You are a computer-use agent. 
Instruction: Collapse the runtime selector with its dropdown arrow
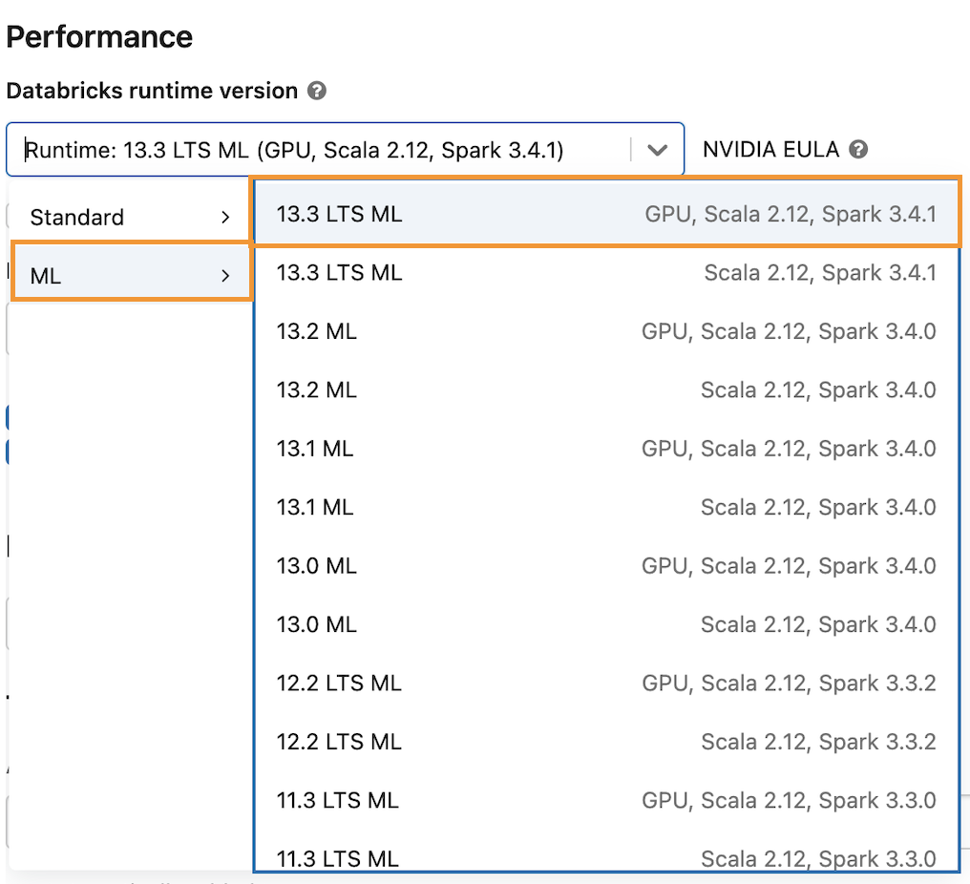(x=659, y=149)
